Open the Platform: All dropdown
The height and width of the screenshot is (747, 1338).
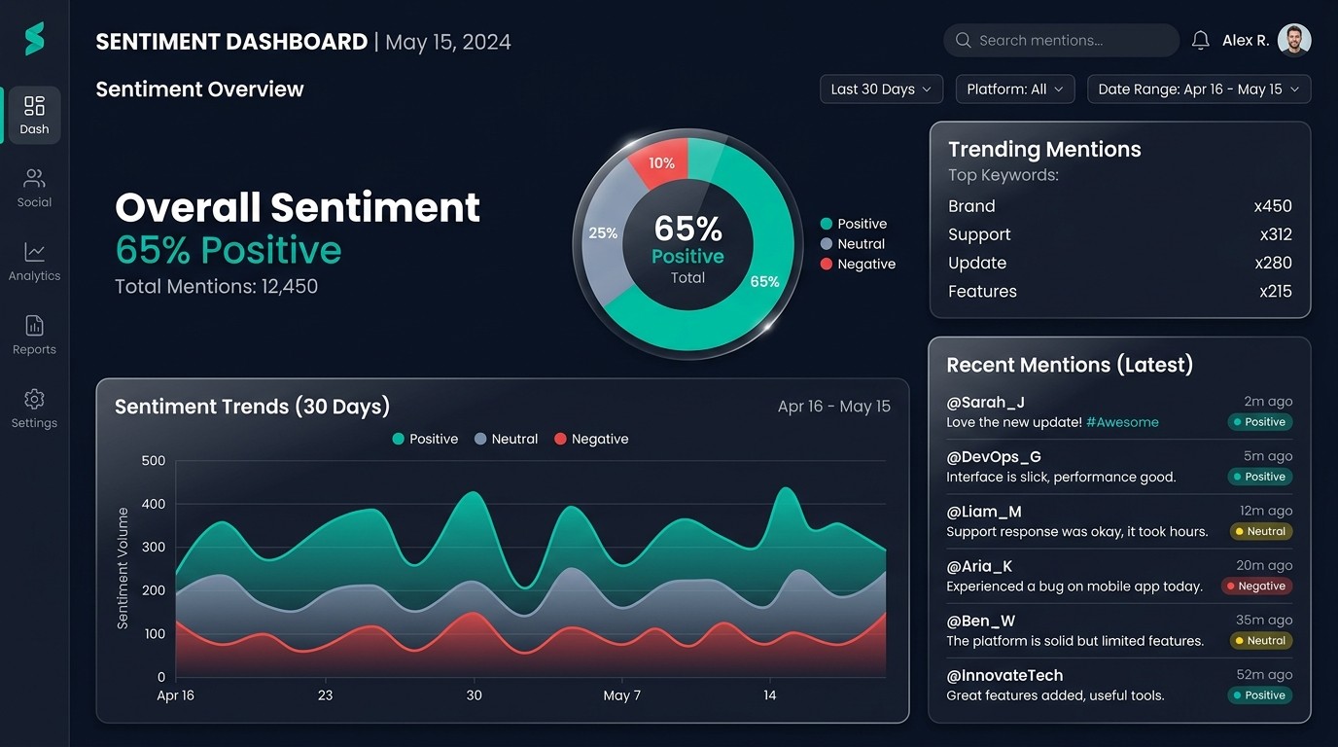(1014, 89)
